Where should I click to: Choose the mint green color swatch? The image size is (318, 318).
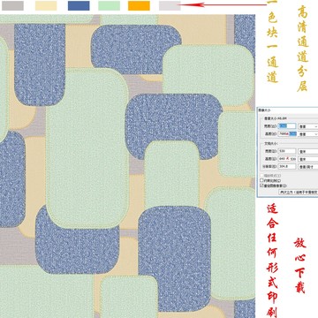pos(109,5)
